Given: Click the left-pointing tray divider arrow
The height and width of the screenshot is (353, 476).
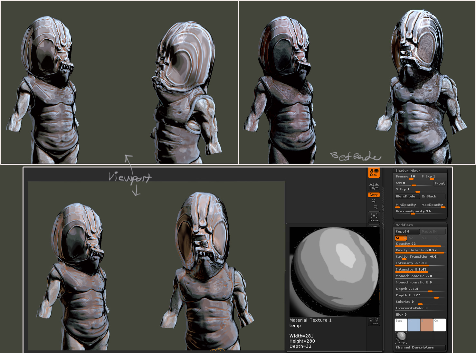Looking at the screenshot, I should (383, 210).
